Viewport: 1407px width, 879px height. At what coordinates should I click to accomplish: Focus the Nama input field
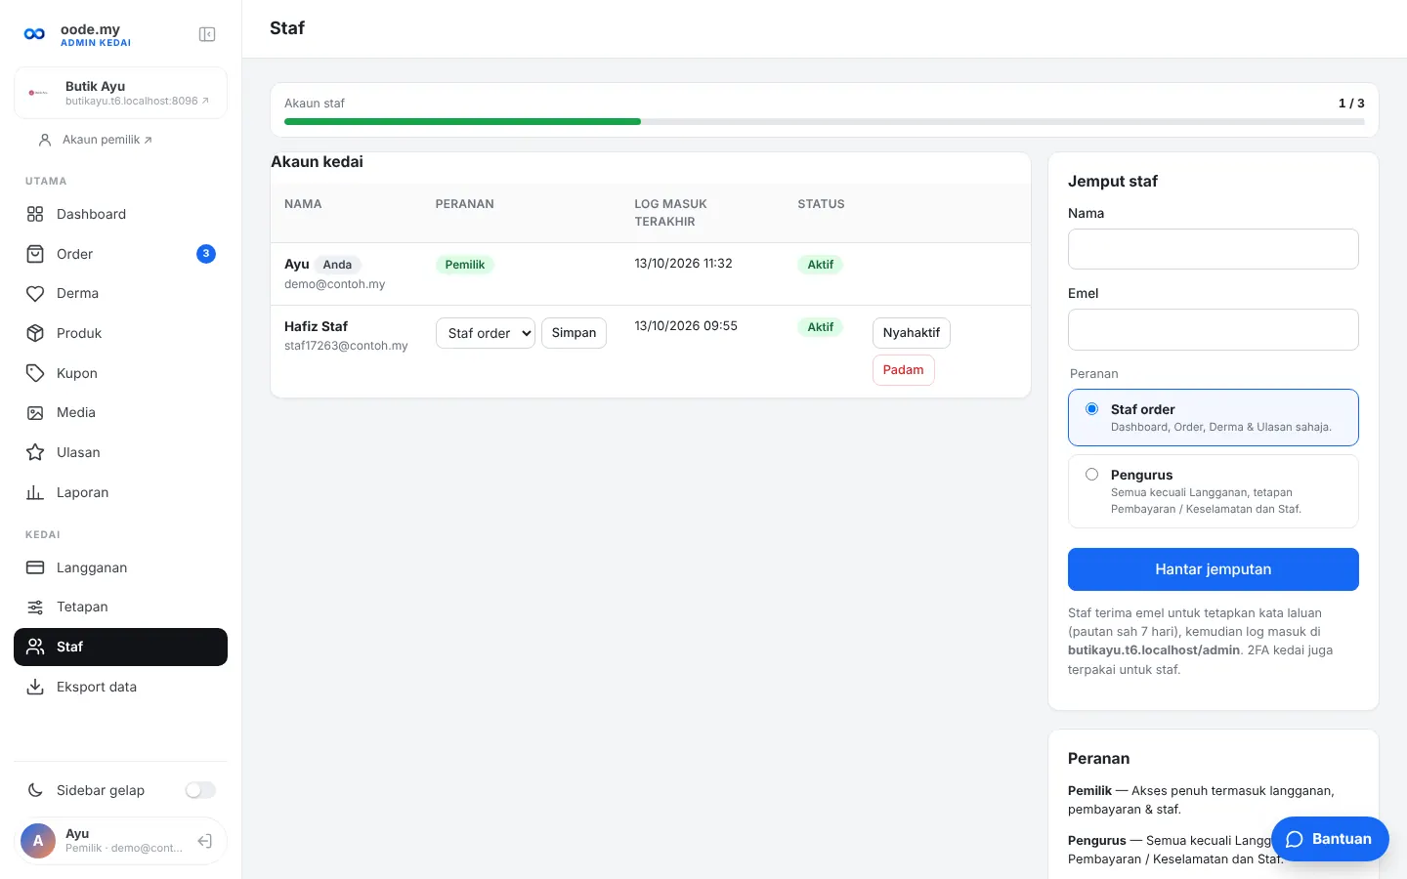click(1214, 249)
